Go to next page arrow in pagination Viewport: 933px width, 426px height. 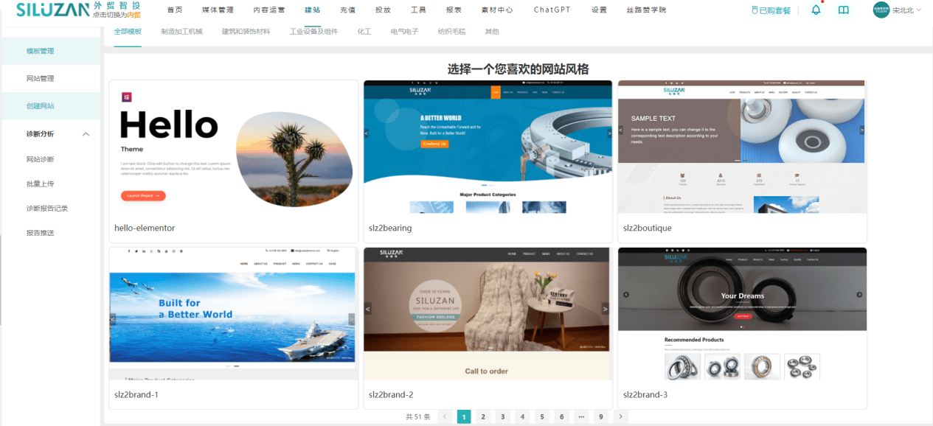pyautogui.click(x=621, y=416)
